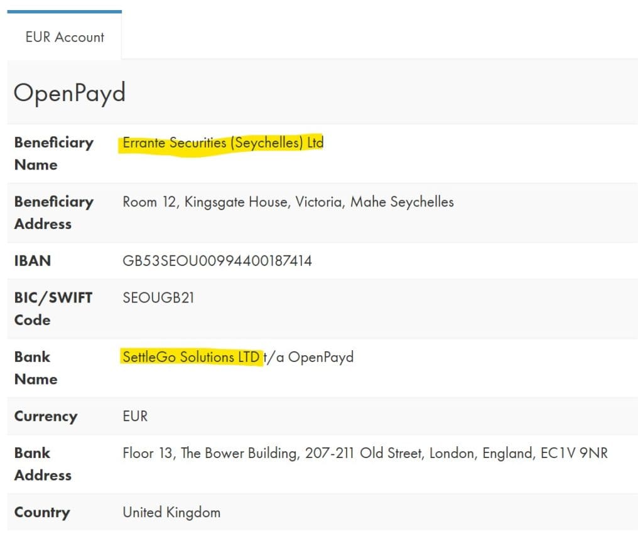Select the Beneficiary Name label
The width and height of the screenshot is (643, 544).
coord(53,154)
